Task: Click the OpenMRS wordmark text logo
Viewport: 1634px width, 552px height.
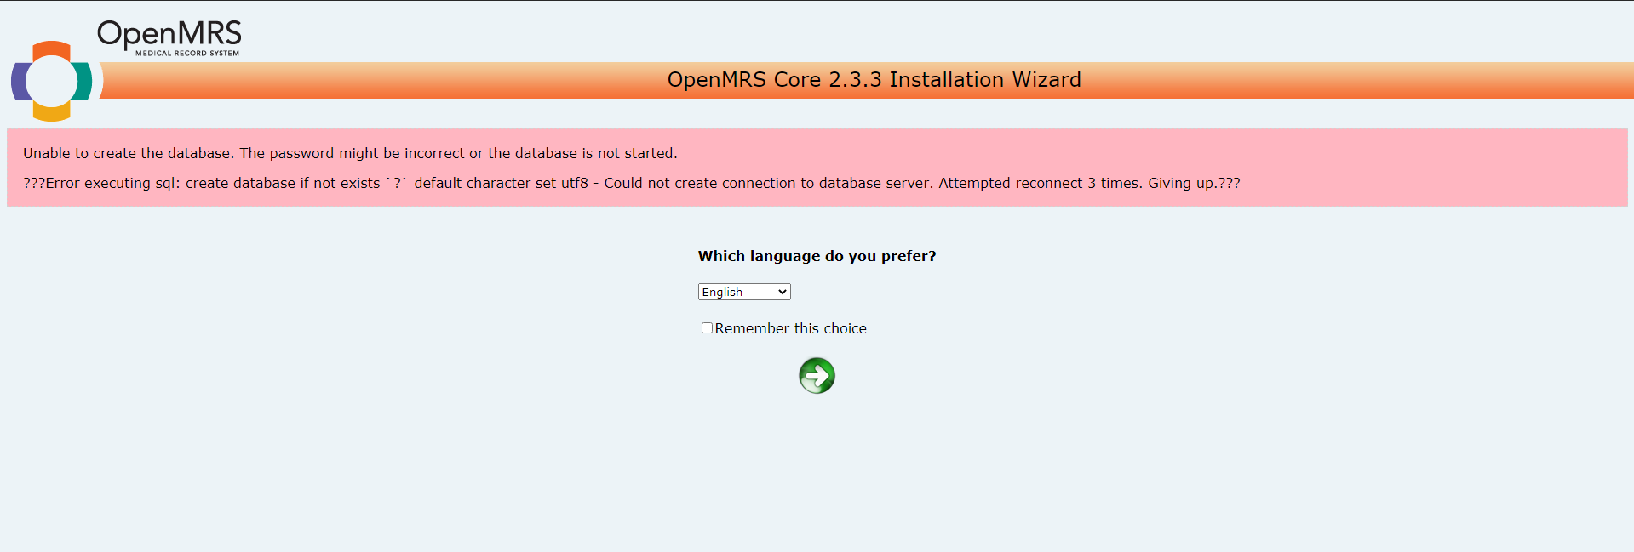Action: click(x=169, y=34)
